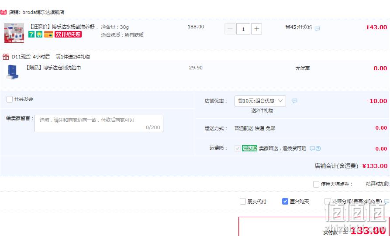
Task: Click the -10.00 store discount amount
Action: tap(377, 101)
